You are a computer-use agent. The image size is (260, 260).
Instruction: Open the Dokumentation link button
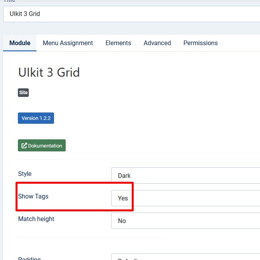42,146
